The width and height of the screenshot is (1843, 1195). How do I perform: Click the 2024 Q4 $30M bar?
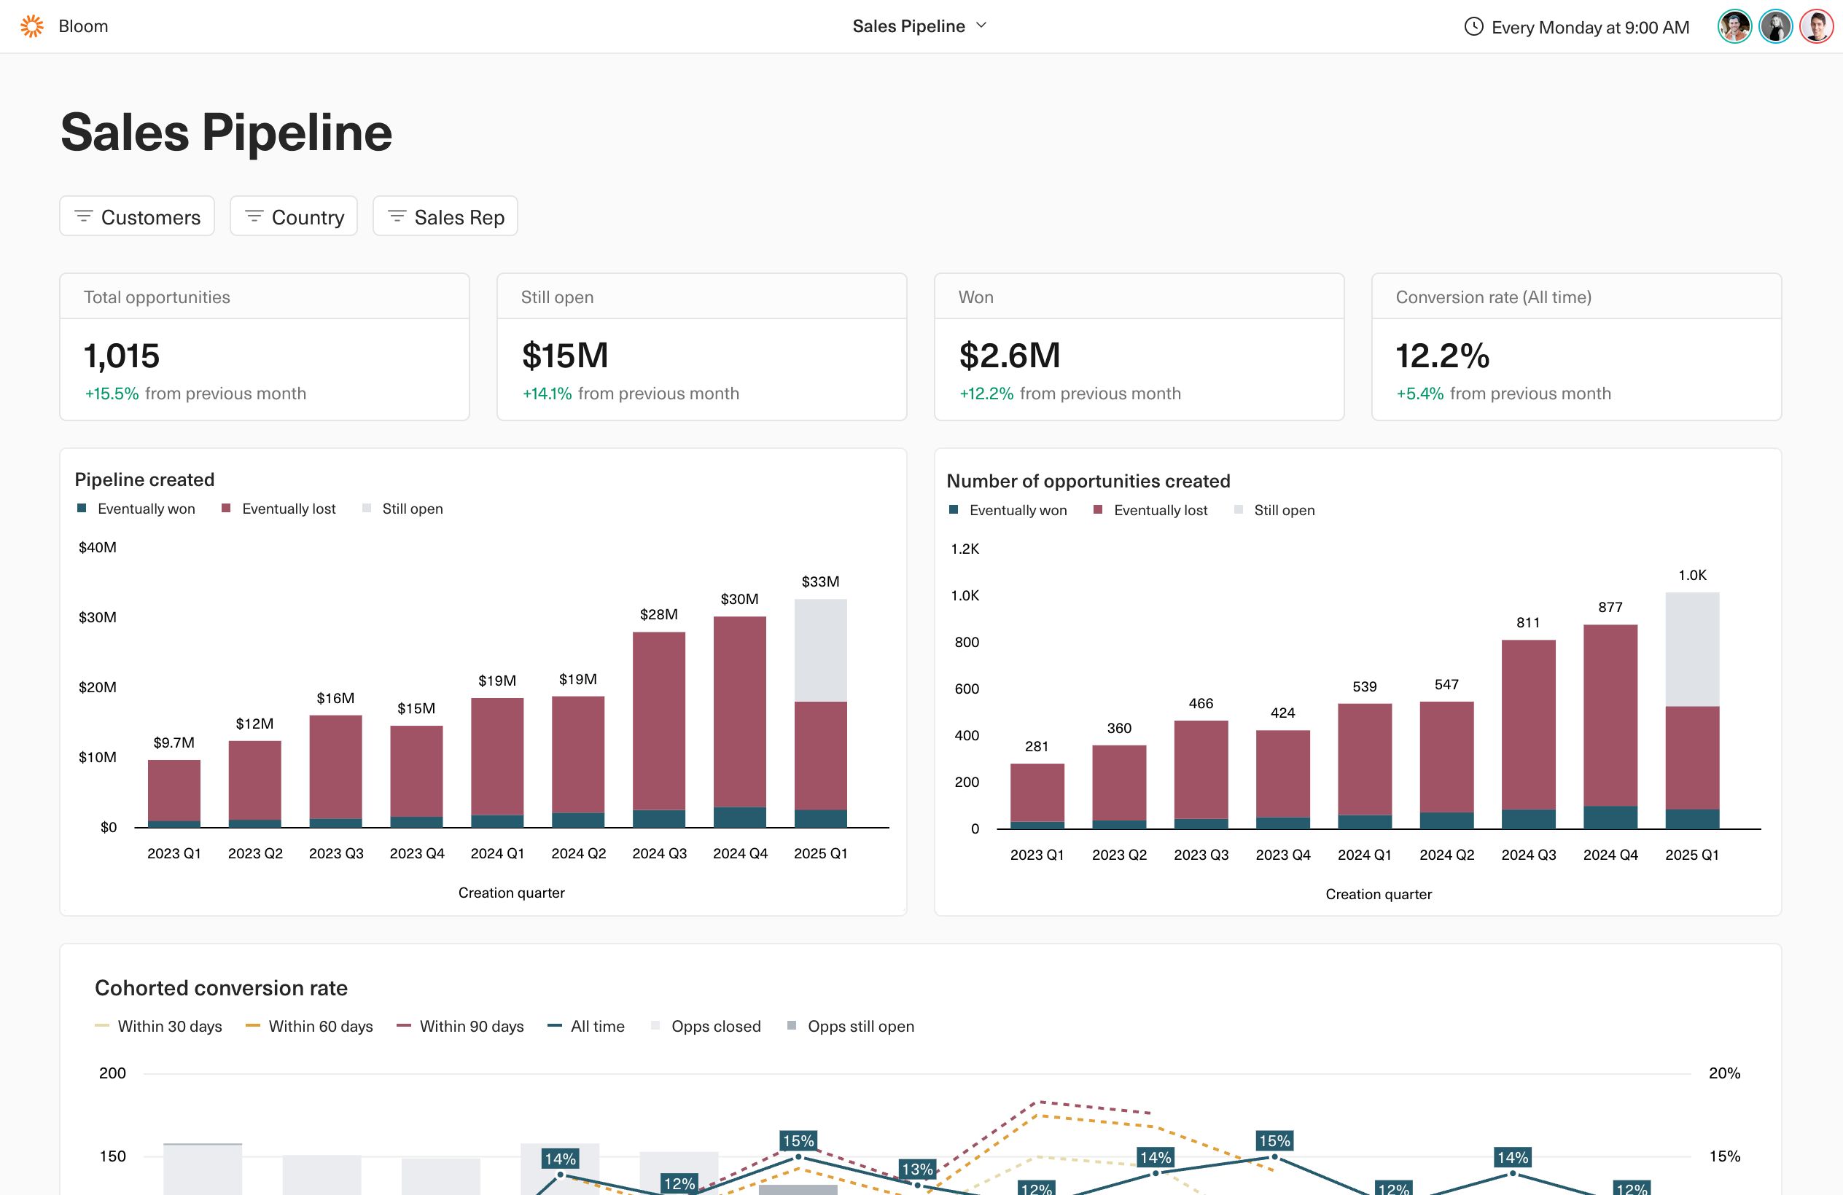pyautogui.click(x=739, y=721)
